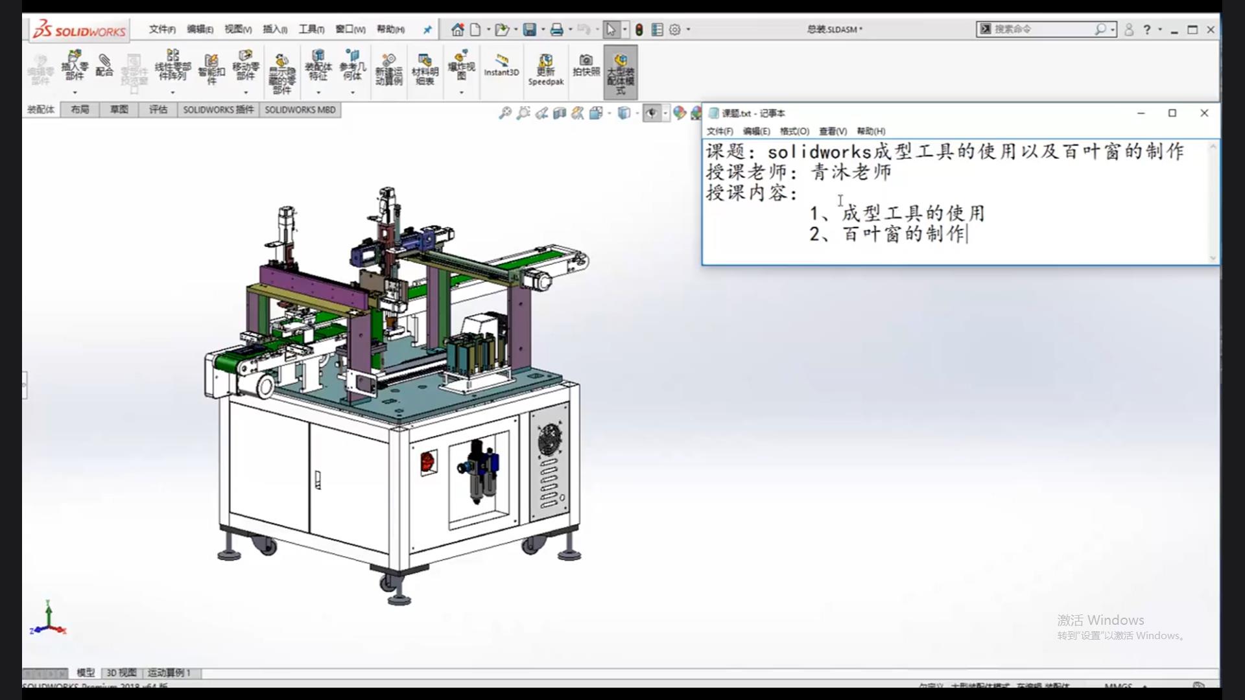Expand the arrow under 线性零部件阵列
Image resolution: width=1245 pixels, height=700 pixels.
pos(172,92)
